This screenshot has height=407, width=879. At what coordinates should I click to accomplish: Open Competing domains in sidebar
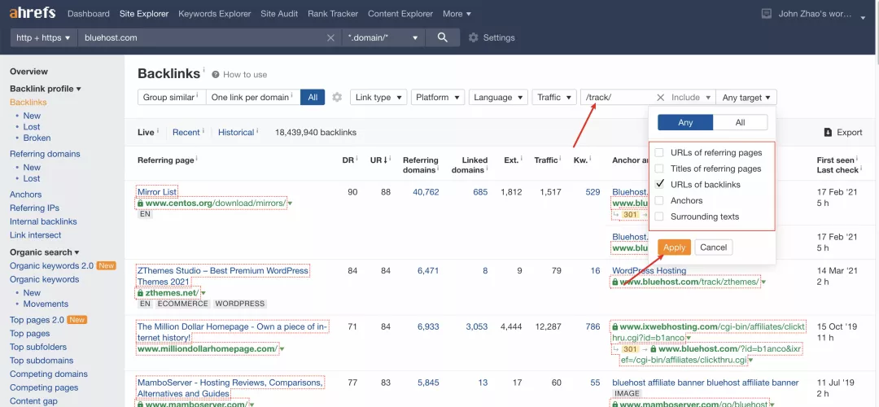point(49,374)
